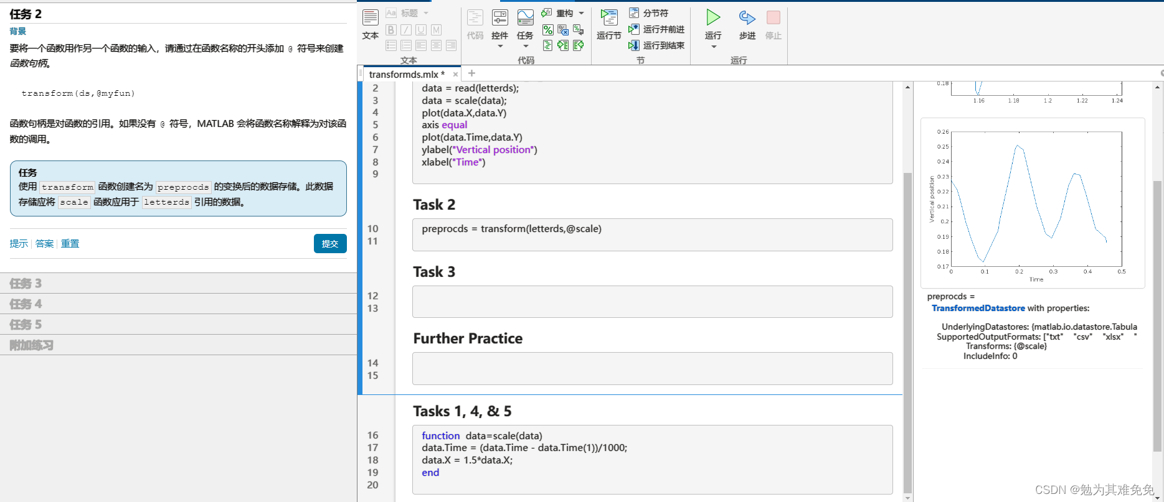
Task: Click the editor vertical scrollbar
Action: coord(907,333)
